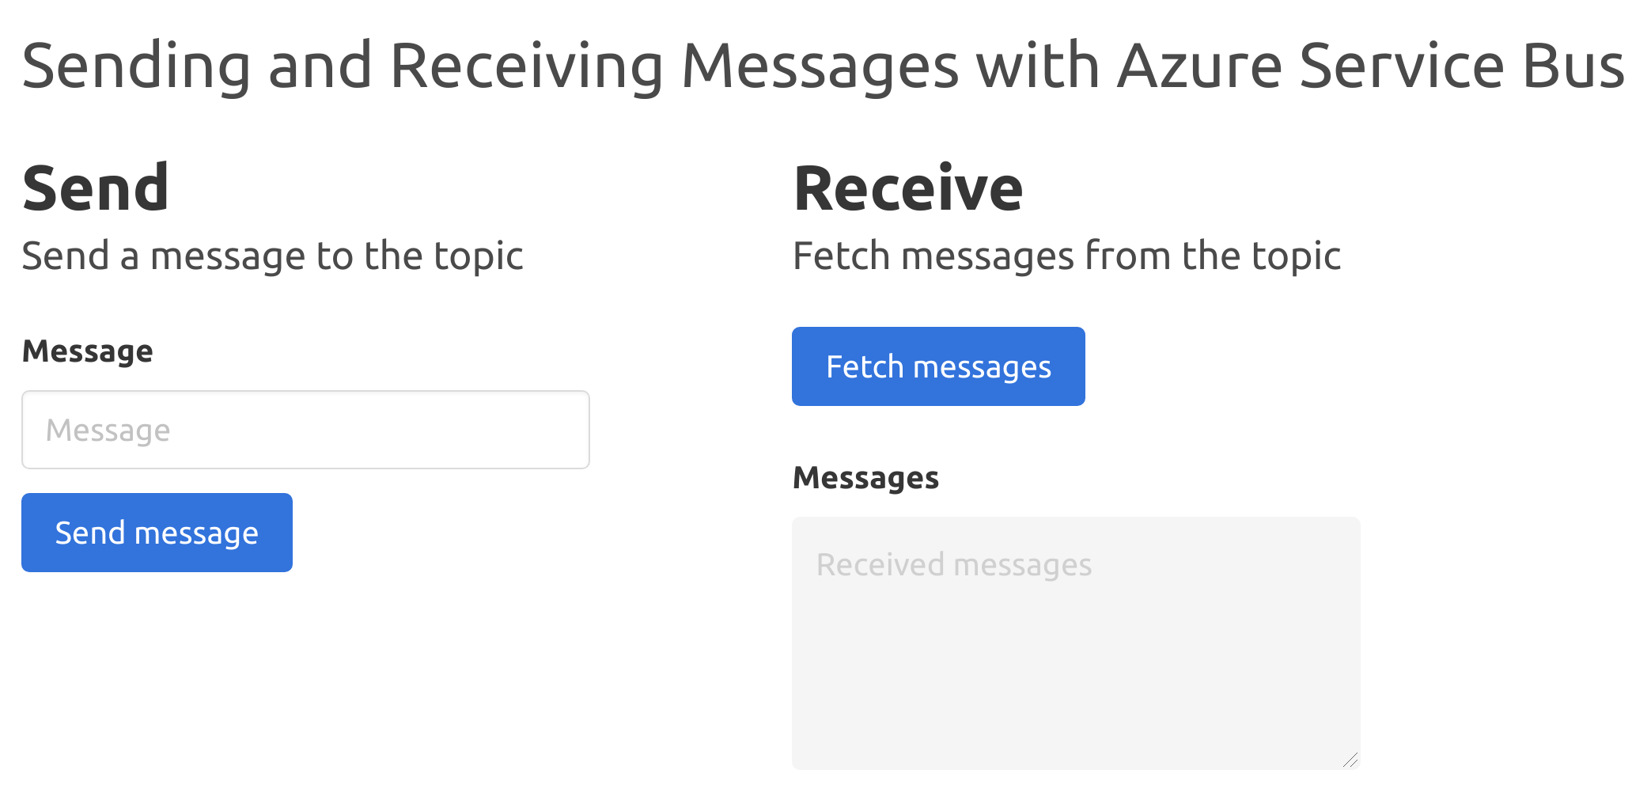This screenshot has height=808, width=1651.
Task: Click the 'Fetch messages from the topic' subtitle
Action: click(x=1066, y=256)
